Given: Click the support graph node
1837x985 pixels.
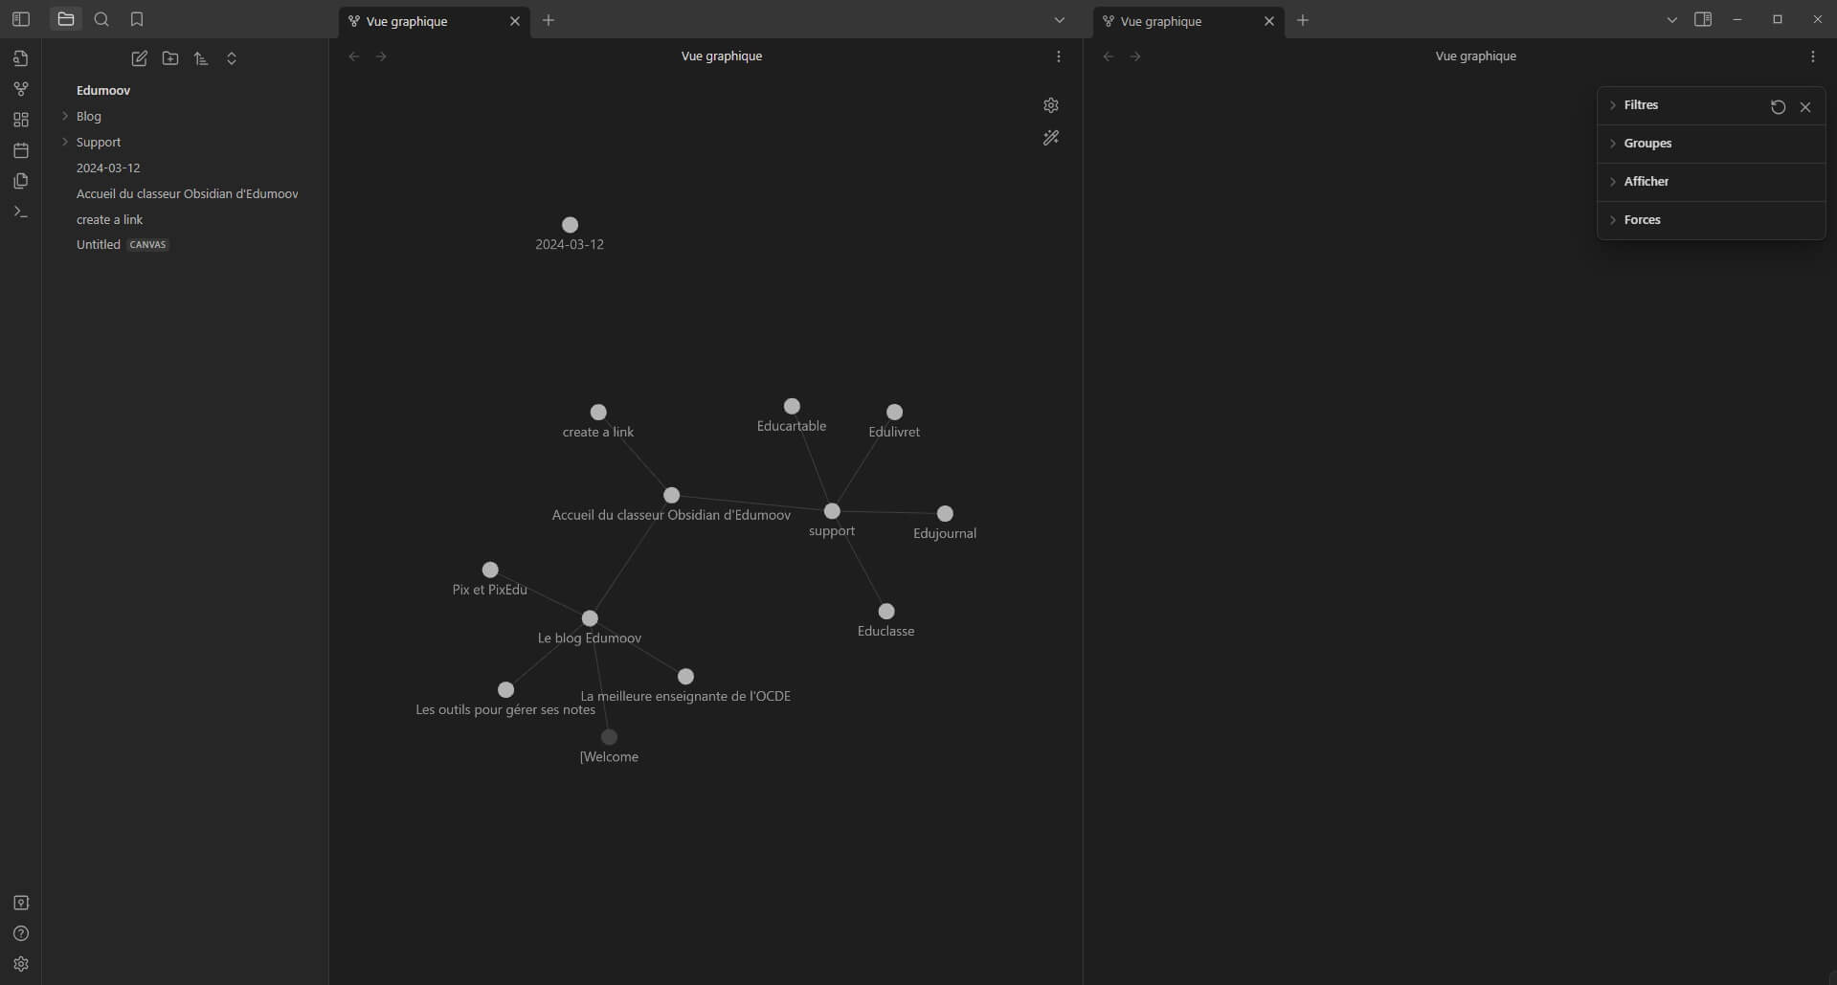Looking at the screenshot, I should 832,511.
